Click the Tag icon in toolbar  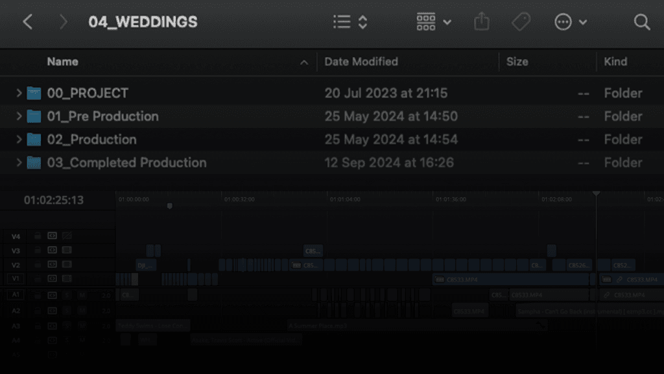pyautogui.click(x=521, y=21)
